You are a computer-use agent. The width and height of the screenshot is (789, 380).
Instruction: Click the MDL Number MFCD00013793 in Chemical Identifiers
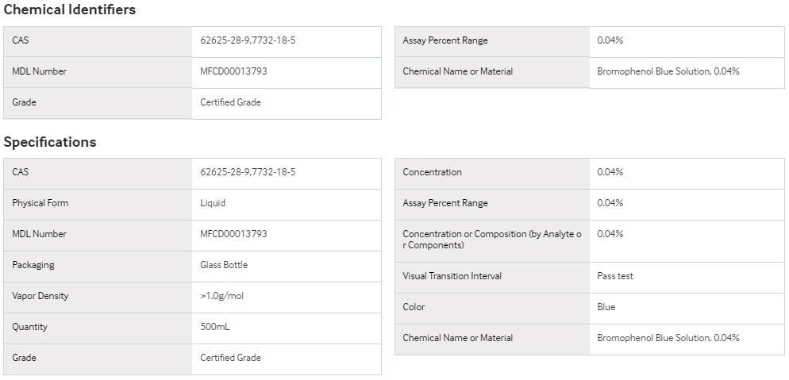coord(233,71)
